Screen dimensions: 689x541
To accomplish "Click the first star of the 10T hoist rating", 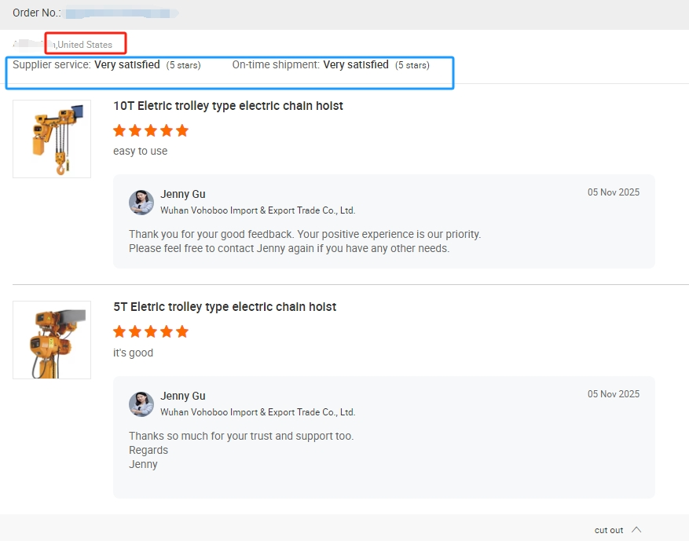I will (x=120, y=130).
